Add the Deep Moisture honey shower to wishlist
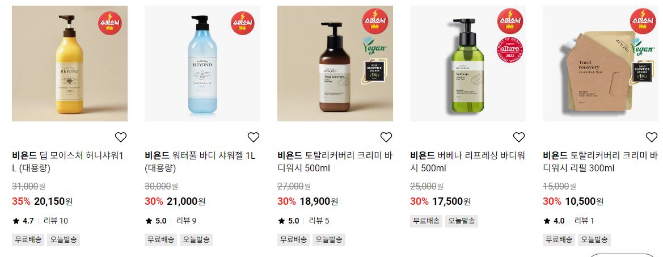663x257 pixels. click(x=120, y=137)
